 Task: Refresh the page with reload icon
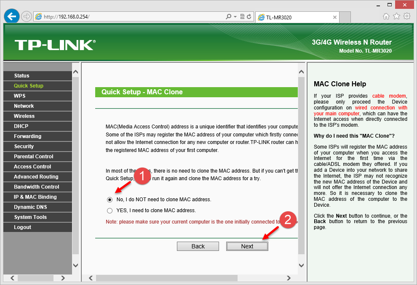tap(249, 16)
